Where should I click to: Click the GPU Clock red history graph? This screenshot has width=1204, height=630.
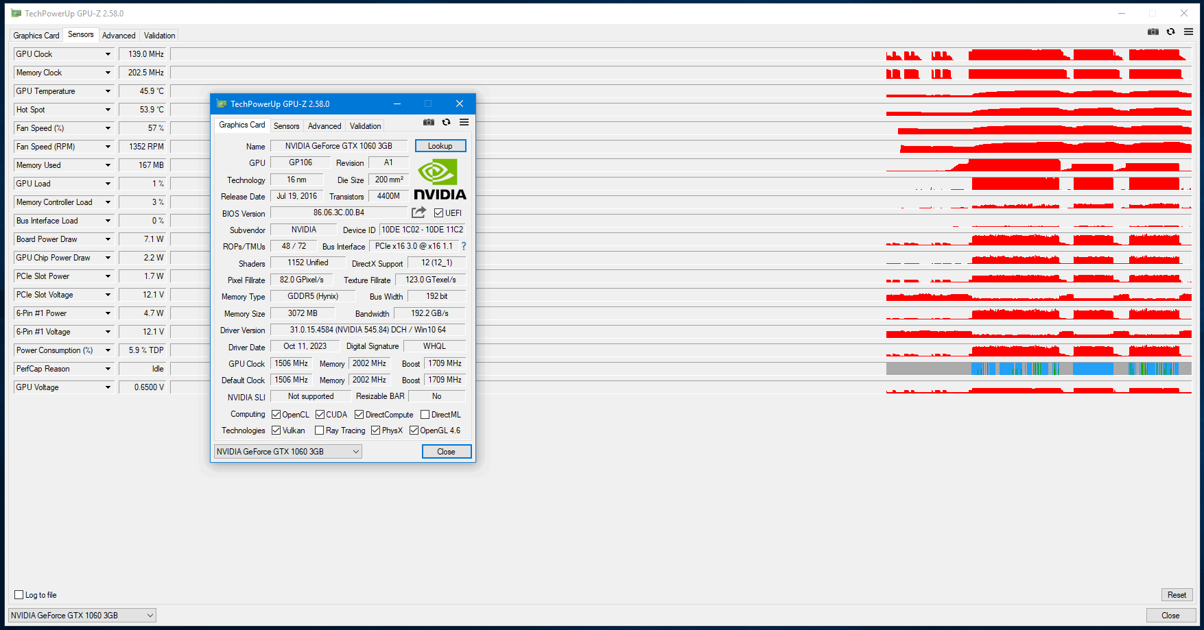1039,54
